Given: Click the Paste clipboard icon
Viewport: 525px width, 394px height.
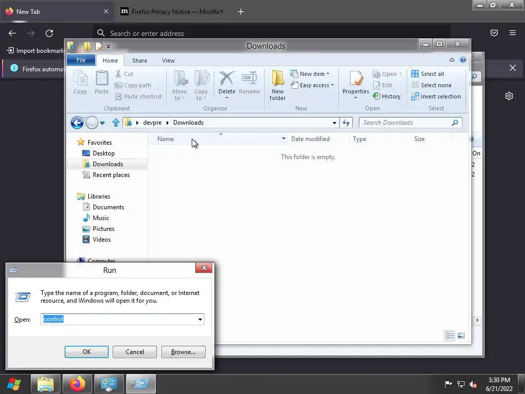Looking at the screenshot, I should (x=102, y=82).
